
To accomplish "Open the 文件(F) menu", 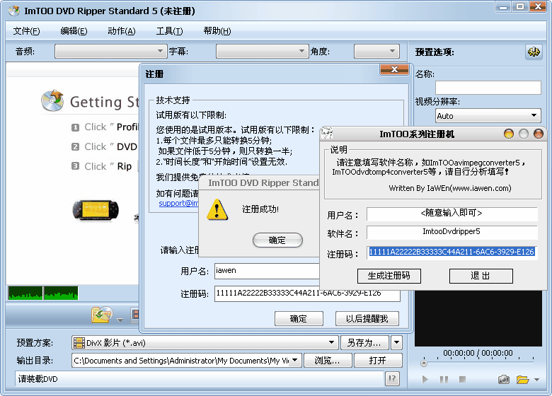I will click(26, 31).
